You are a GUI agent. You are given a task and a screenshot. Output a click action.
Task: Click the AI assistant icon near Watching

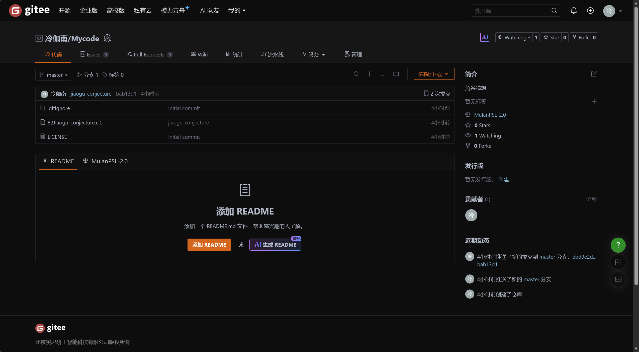[x=485, y=37]
